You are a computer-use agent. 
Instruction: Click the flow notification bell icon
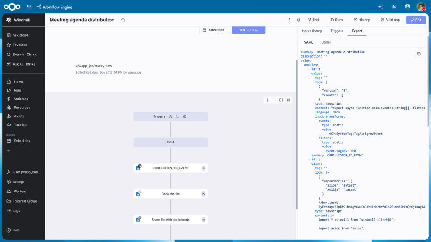point(298,20)
